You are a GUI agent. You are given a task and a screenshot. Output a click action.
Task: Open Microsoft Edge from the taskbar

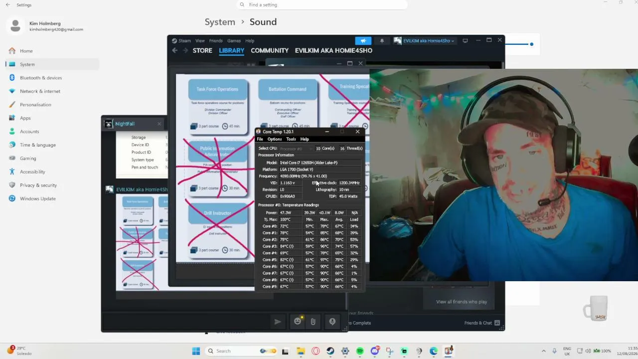pyautogui.click(x=434, y=351)
